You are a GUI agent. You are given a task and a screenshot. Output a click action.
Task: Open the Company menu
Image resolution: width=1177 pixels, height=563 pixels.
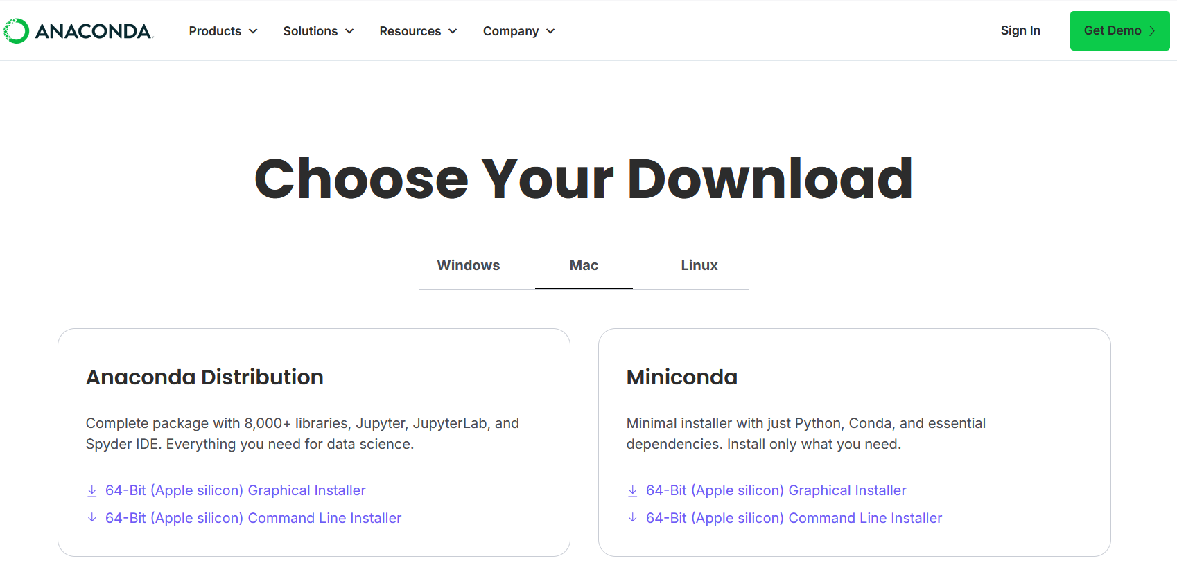(519, 31)
